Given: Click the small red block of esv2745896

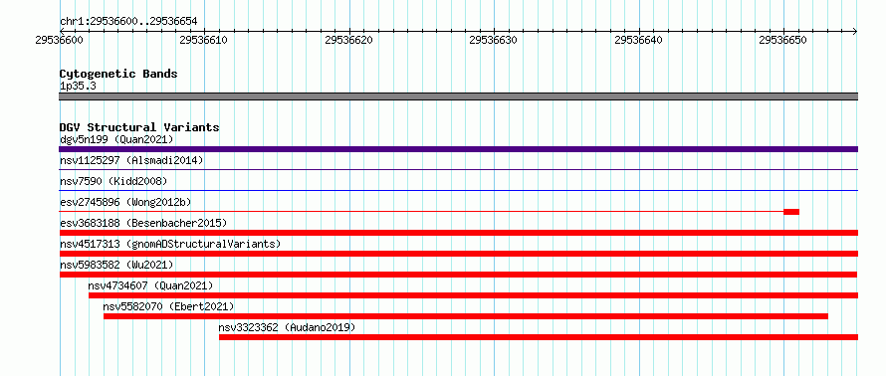Looking at the screenshot, I should 791,212.
